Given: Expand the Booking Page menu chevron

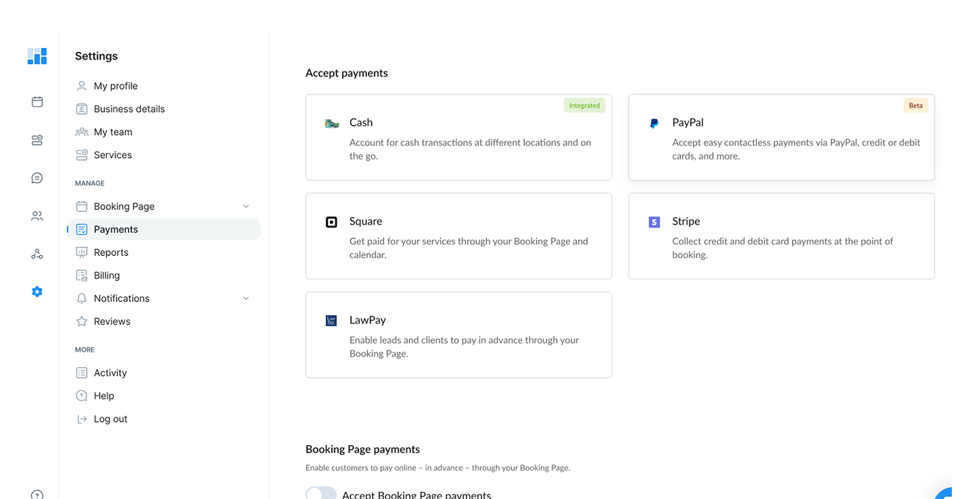Looking at the screenshot, I should click(246, 207).
